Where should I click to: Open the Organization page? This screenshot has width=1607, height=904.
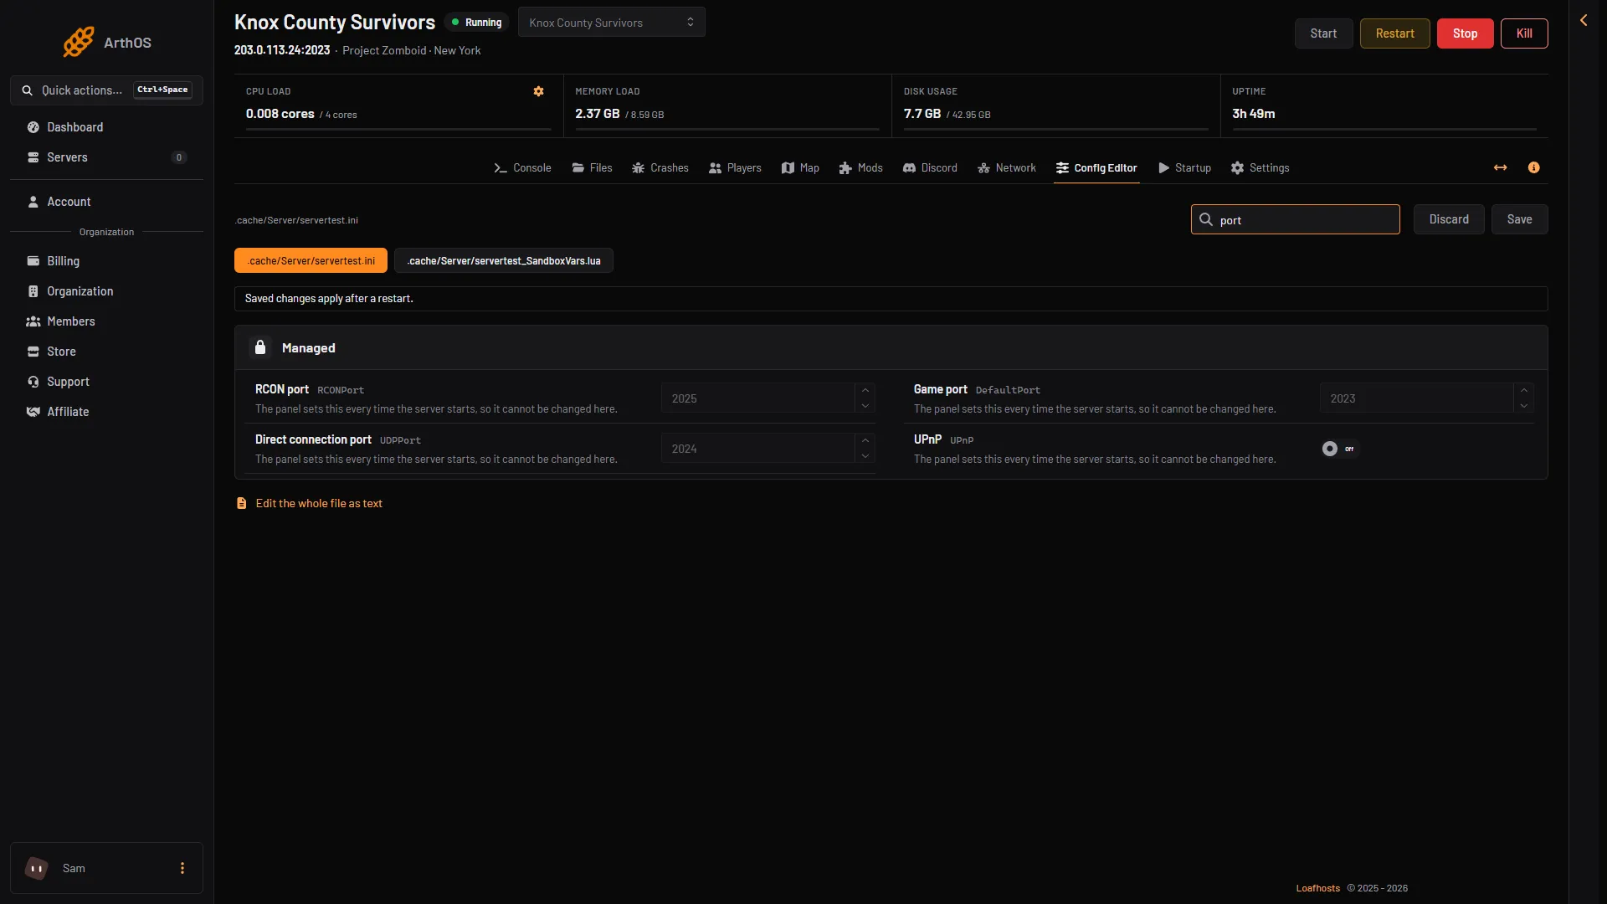click(x=106, y=291)
